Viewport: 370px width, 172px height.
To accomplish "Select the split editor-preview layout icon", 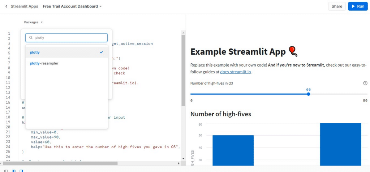I will [x=14, y=171].
